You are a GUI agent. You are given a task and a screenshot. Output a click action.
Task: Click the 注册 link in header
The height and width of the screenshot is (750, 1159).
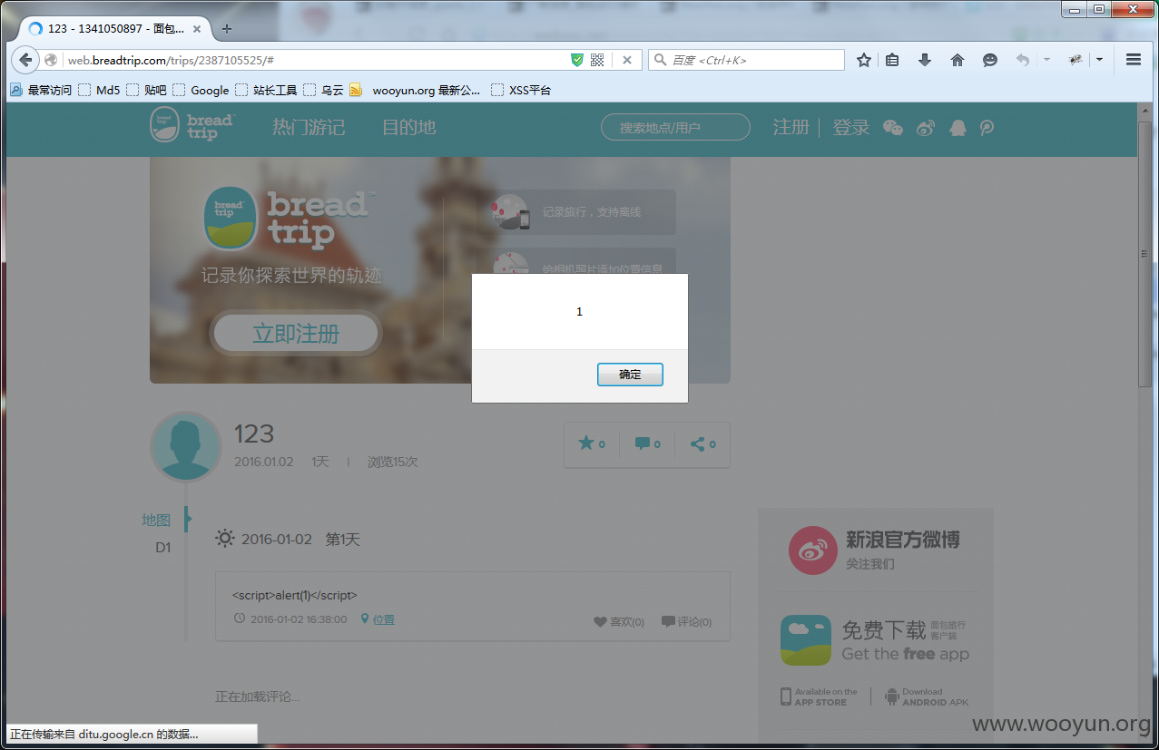pyautogui.click(x=791, y=127)
